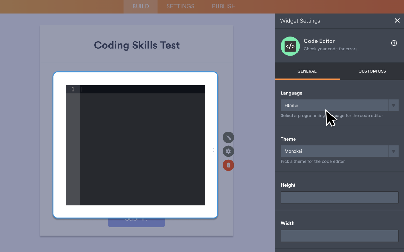Click the Width input field
404x252 pixels.
(x=339, y=236)
